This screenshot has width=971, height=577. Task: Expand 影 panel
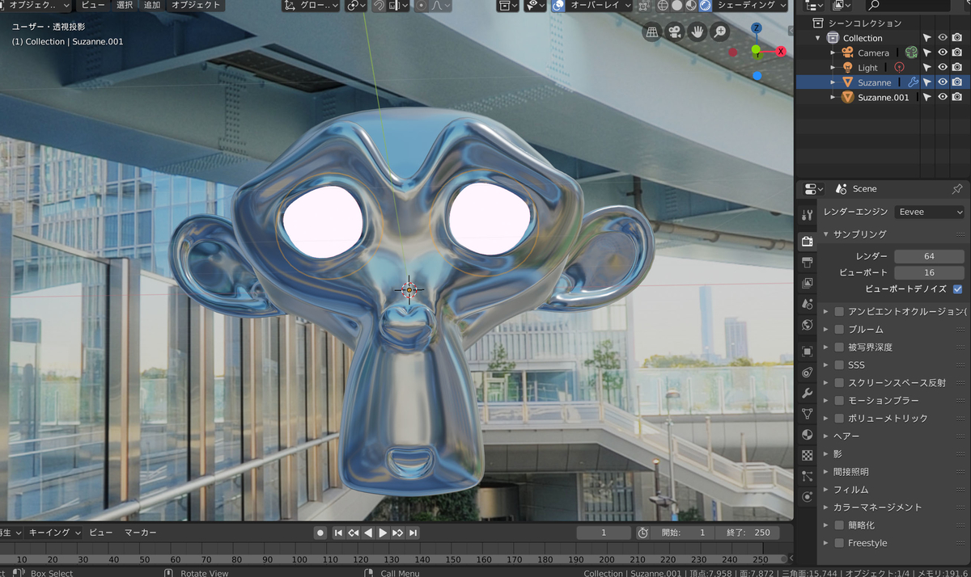tap(826, 454)
